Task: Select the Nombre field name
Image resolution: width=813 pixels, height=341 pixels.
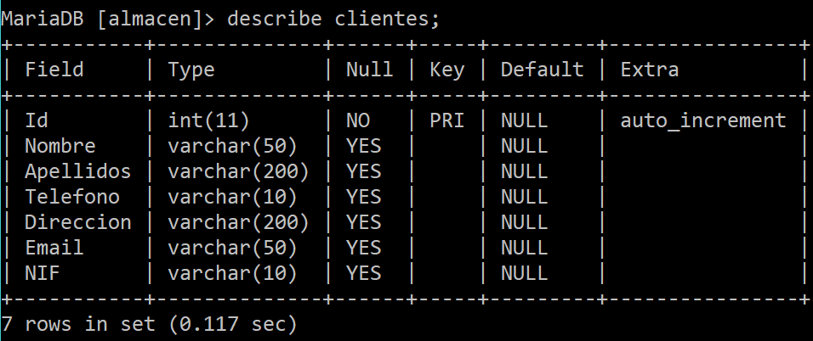Action: tap(60, 146)
